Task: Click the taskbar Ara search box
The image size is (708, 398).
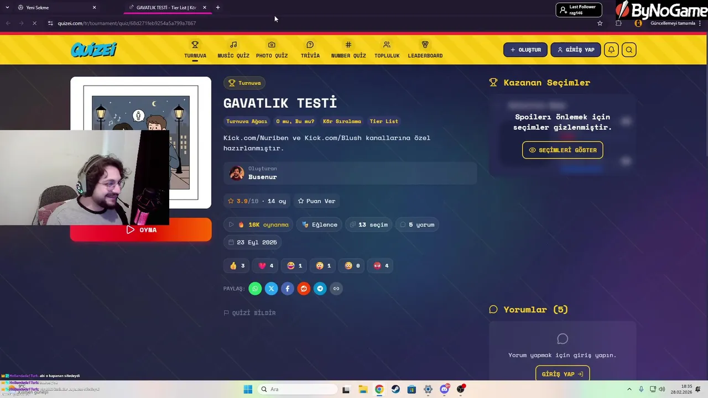Action: (298, 390)
